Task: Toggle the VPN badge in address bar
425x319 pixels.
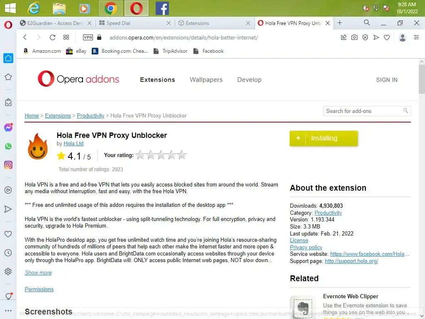Action: click(x=88, y=37)
